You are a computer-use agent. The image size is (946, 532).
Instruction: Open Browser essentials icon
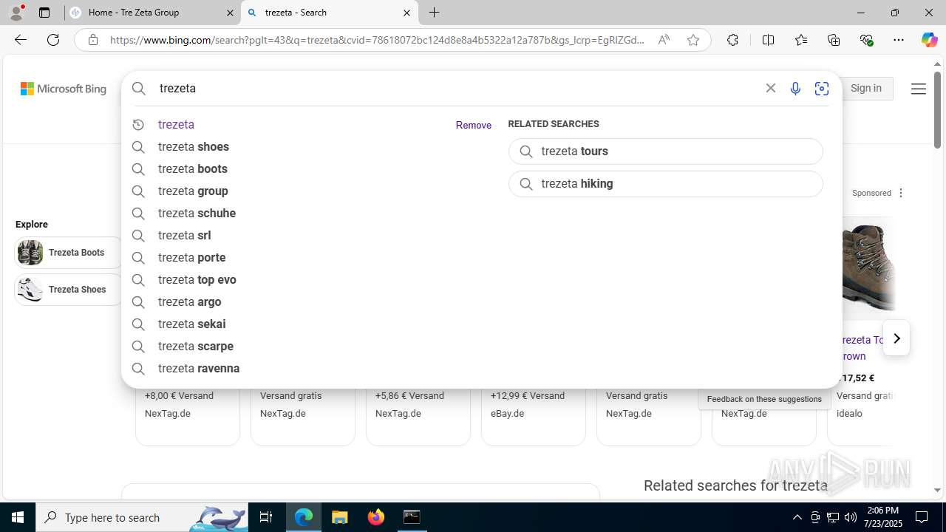[x=867, y=40]
